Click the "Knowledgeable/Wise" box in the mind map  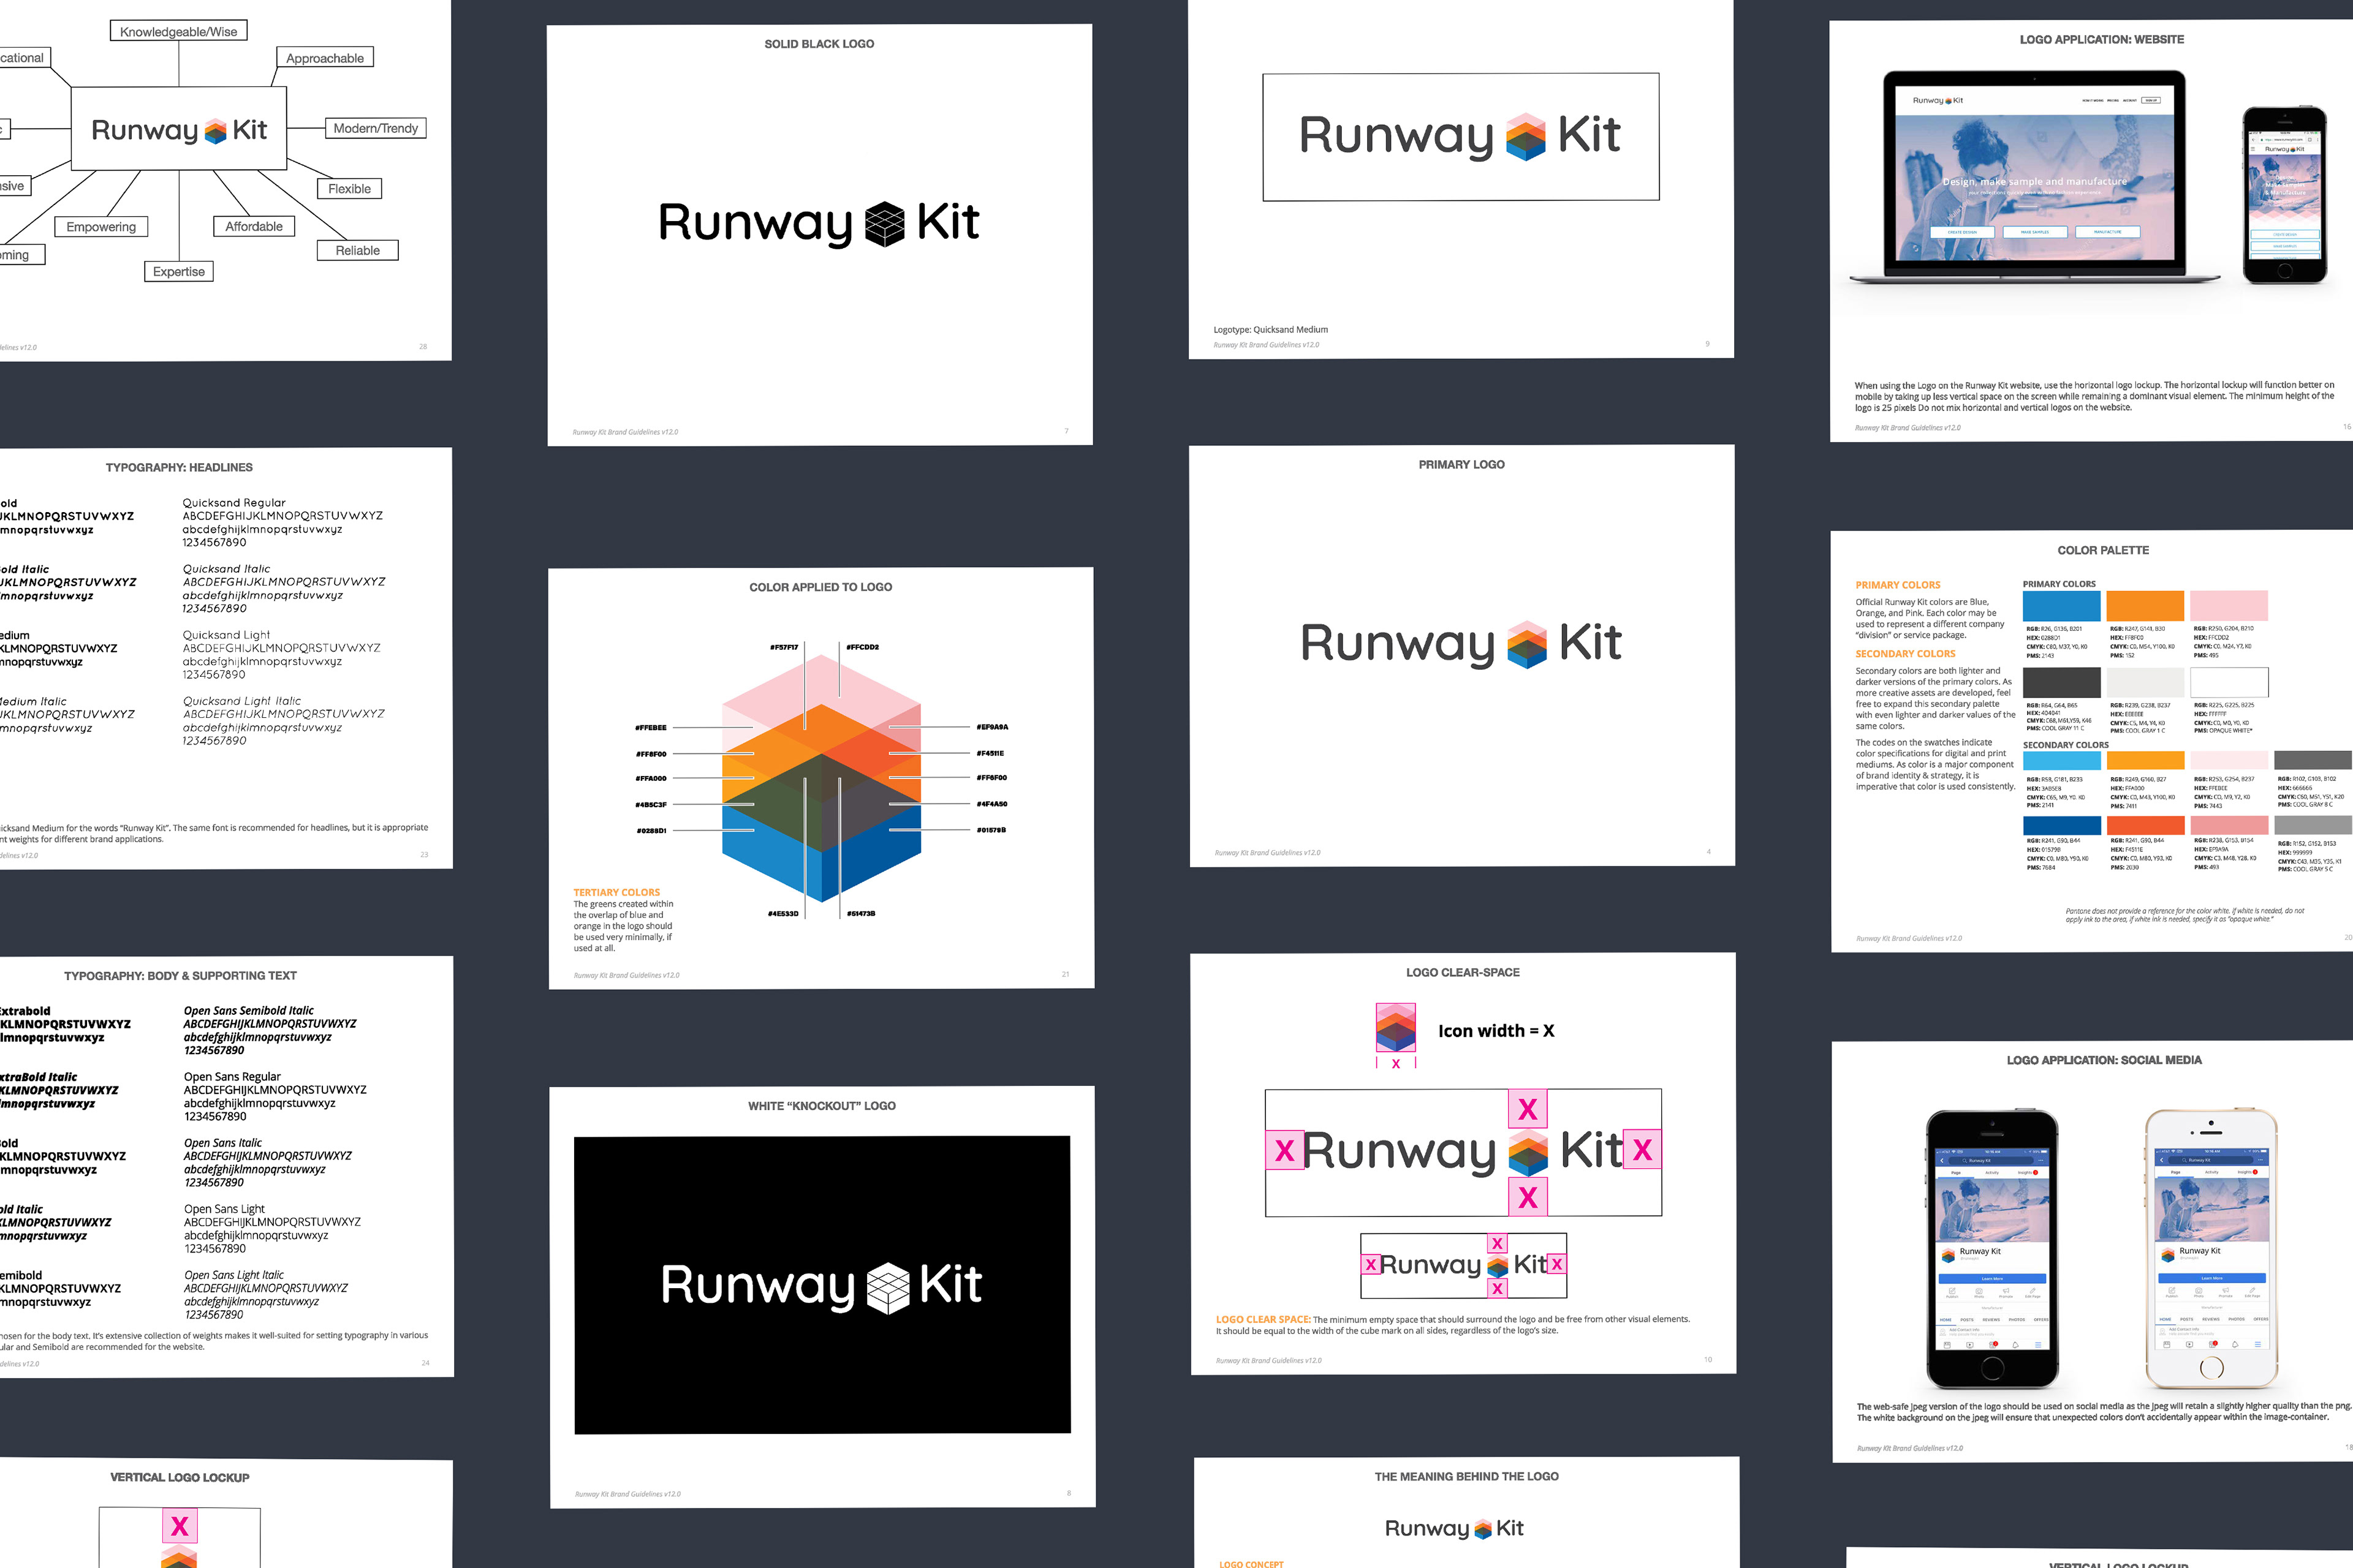click(x=178, y=31)
